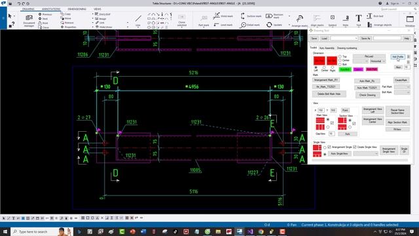Screen dimensions: 419x236
Task: Click the Arrange marks icon
Action: 300,18
